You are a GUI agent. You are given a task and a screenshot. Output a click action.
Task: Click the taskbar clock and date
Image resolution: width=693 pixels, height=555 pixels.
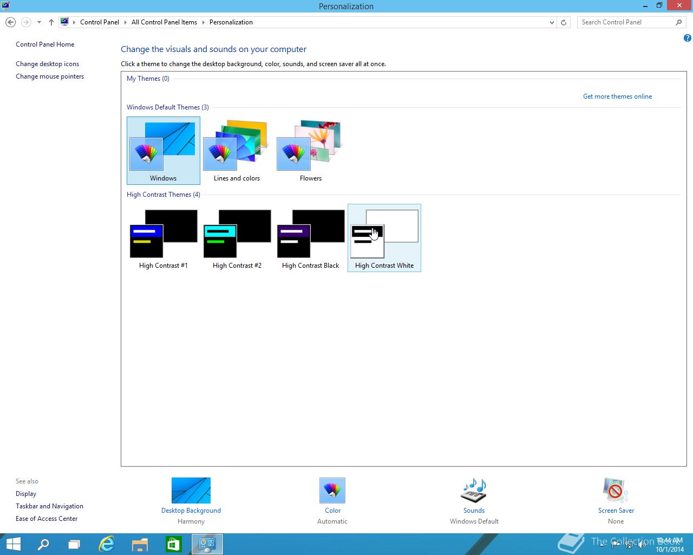tap(670, 545)
